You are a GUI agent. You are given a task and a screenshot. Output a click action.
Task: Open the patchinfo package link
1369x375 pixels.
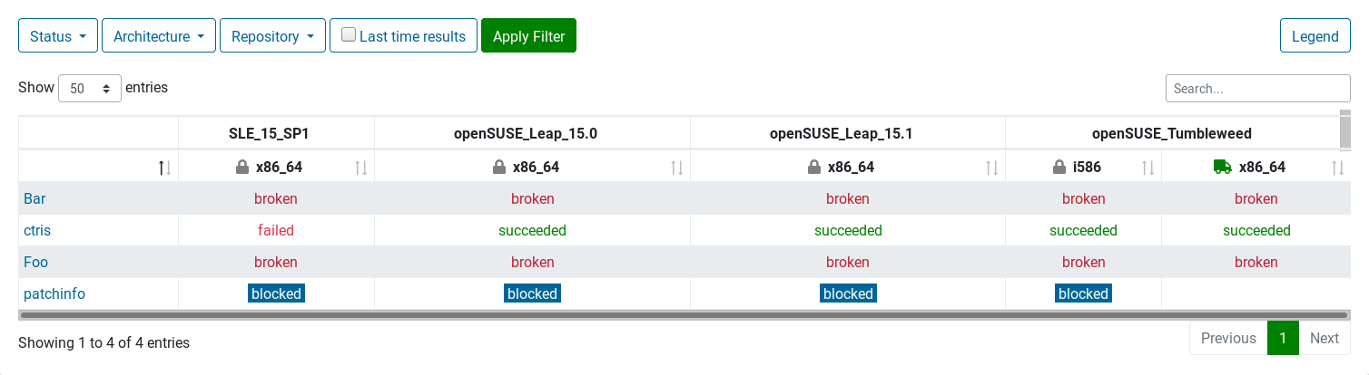54,293
